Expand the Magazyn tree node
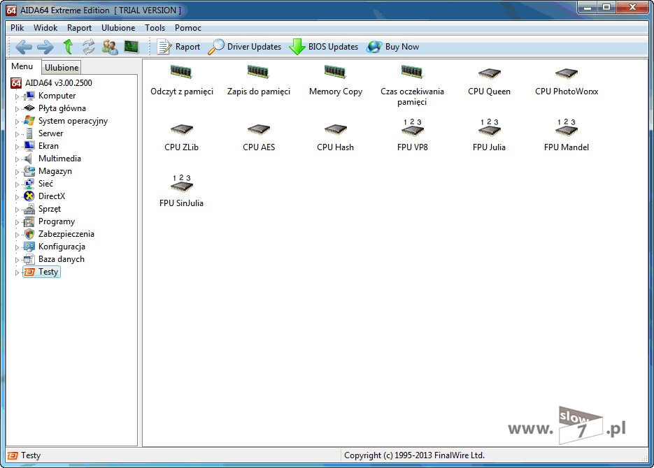This screenshot has width=654, height=468. coord(17,172)
